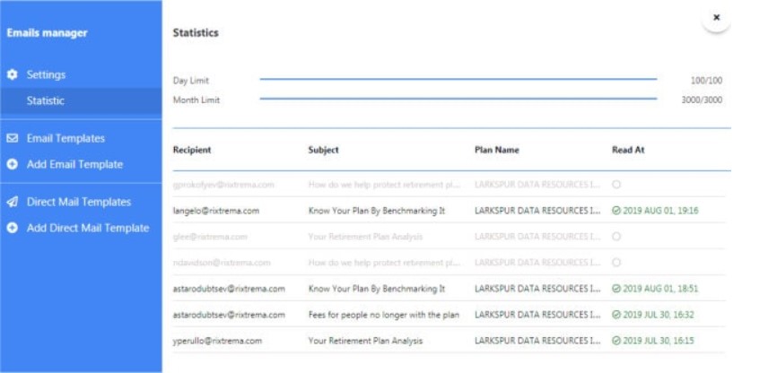
Task: Click the Add Email Template plus icon
Action: [x=13, y=165]
